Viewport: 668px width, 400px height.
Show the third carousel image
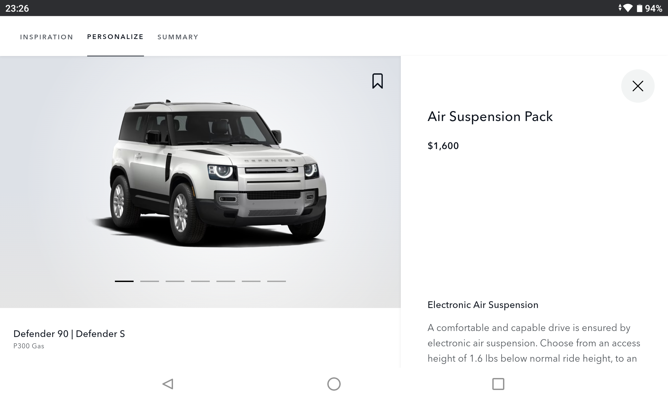175,281
